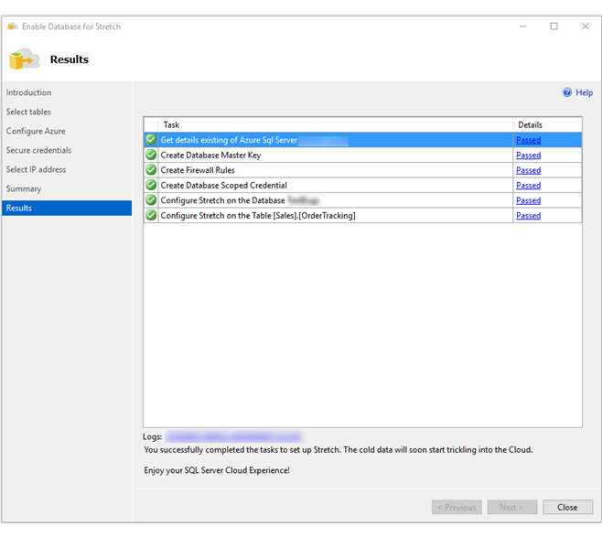
Task: Open the Help link
Action: (x=584, y=92)
